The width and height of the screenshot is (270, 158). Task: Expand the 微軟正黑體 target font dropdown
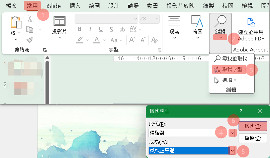[232, 151]
